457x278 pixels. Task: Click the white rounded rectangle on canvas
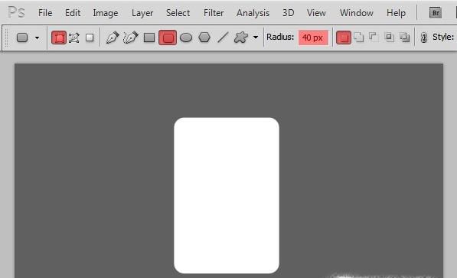coord(227,195)
